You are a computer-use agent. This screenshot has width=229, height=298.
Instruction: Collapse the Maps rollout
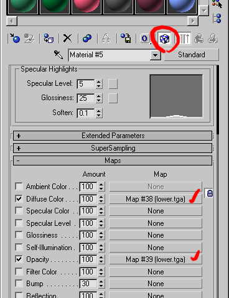pyautogui.click(x=113, y=161)
